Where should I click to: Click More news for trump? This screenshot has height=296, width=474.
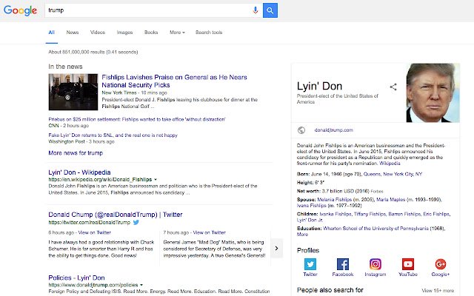coord(76,153)
